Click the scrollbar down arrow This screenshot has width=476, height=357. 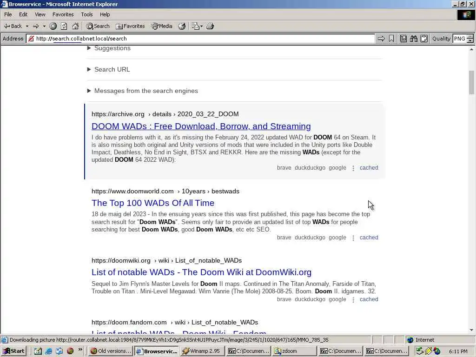pyautogui.click(x=471, y=330)
